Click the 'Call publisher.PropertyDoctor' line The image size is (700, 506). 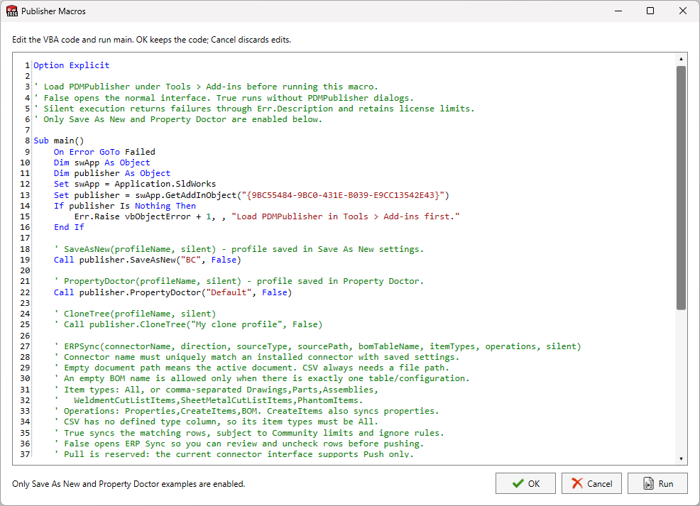coord(173,292)
